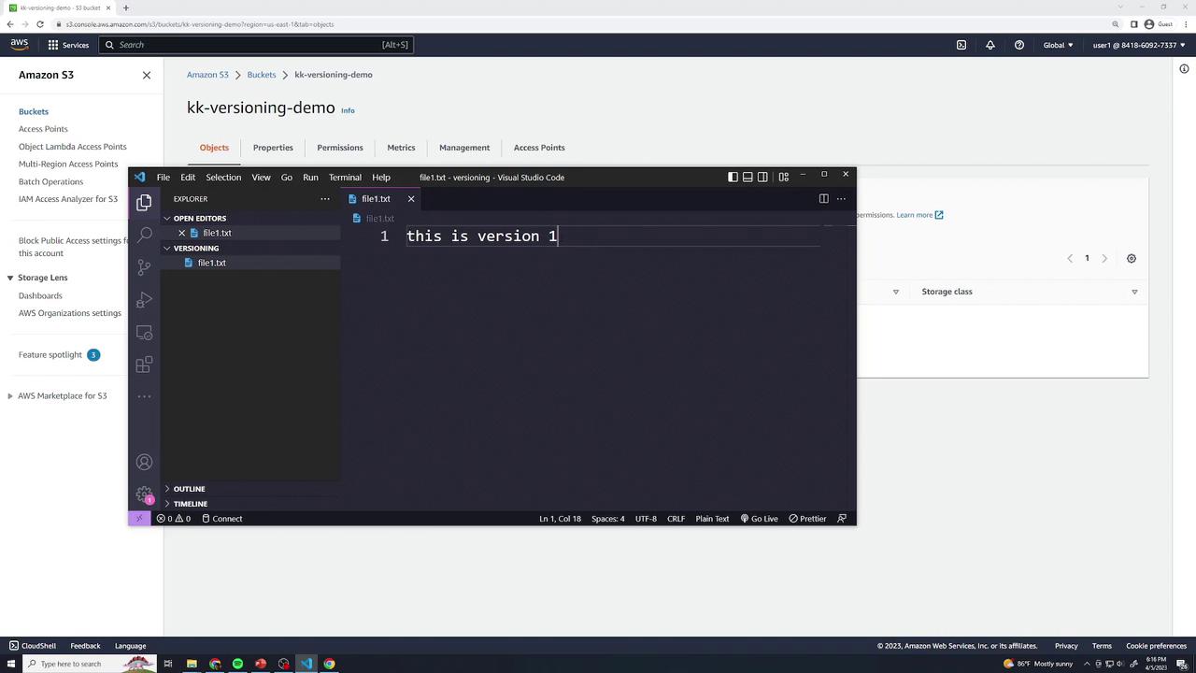Open AWS notifications bell

pyautogui.click(x=990, y=45)
